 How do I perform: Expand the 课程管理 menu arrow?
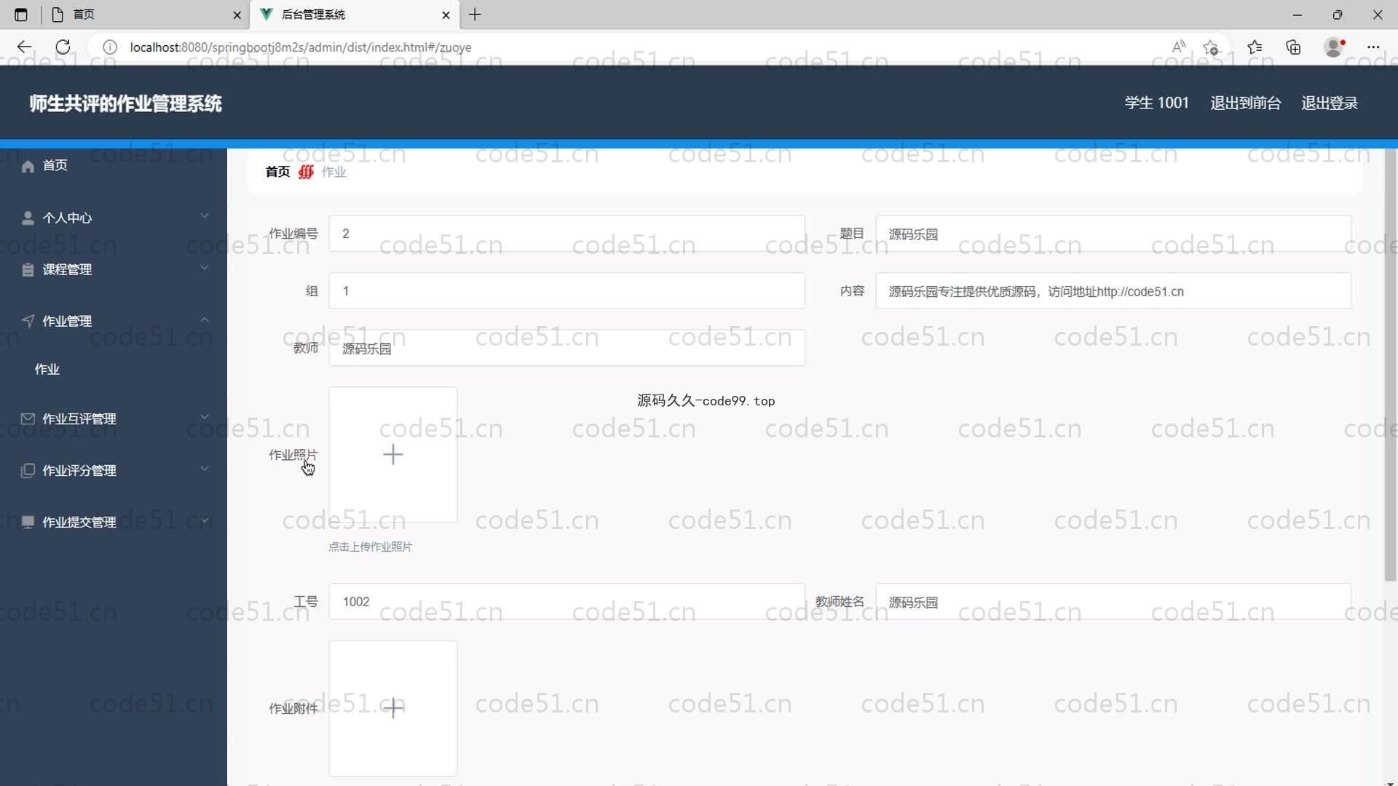tap(205, 268)
